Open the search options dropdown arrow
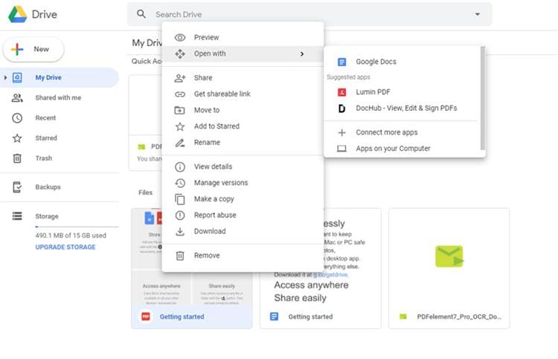 point(478,14)
